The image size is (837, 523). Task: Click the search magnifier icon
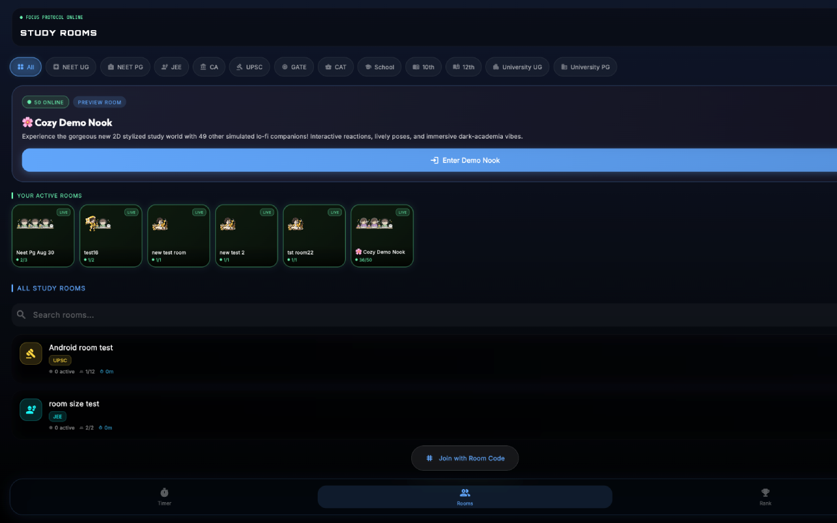[x=22, y=314]
